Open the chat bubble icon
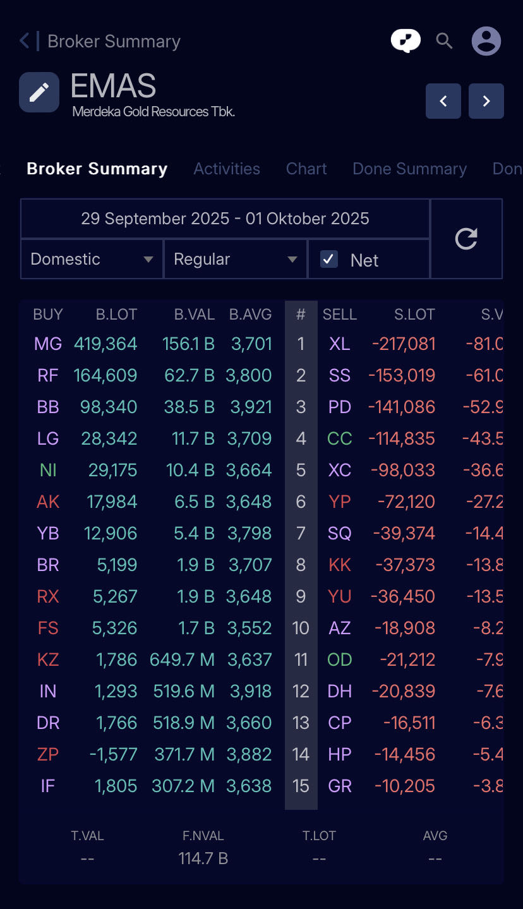The height and width of the screenshot is (909, 523). point(406,41)
